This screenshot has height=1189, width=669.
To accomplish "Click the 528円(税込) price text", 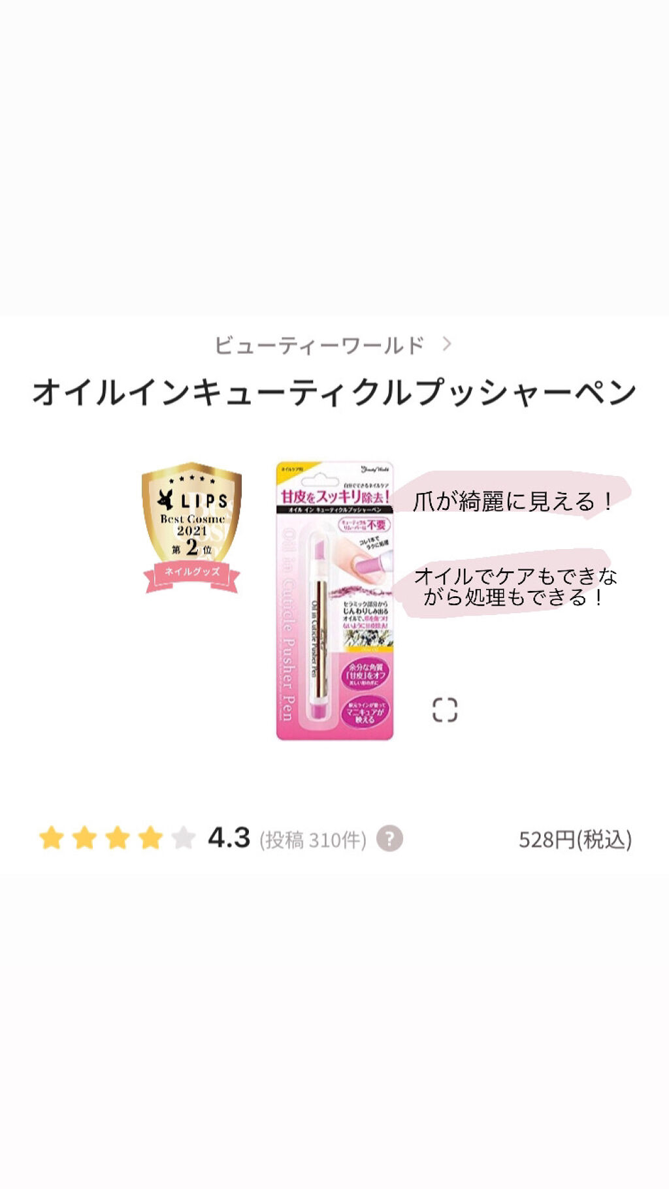I will [576, 840].
